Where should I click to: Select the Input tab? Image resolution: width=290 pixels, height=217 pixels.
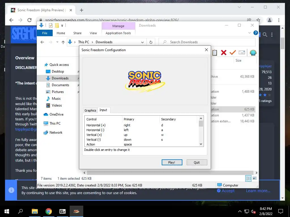point(103,110)
